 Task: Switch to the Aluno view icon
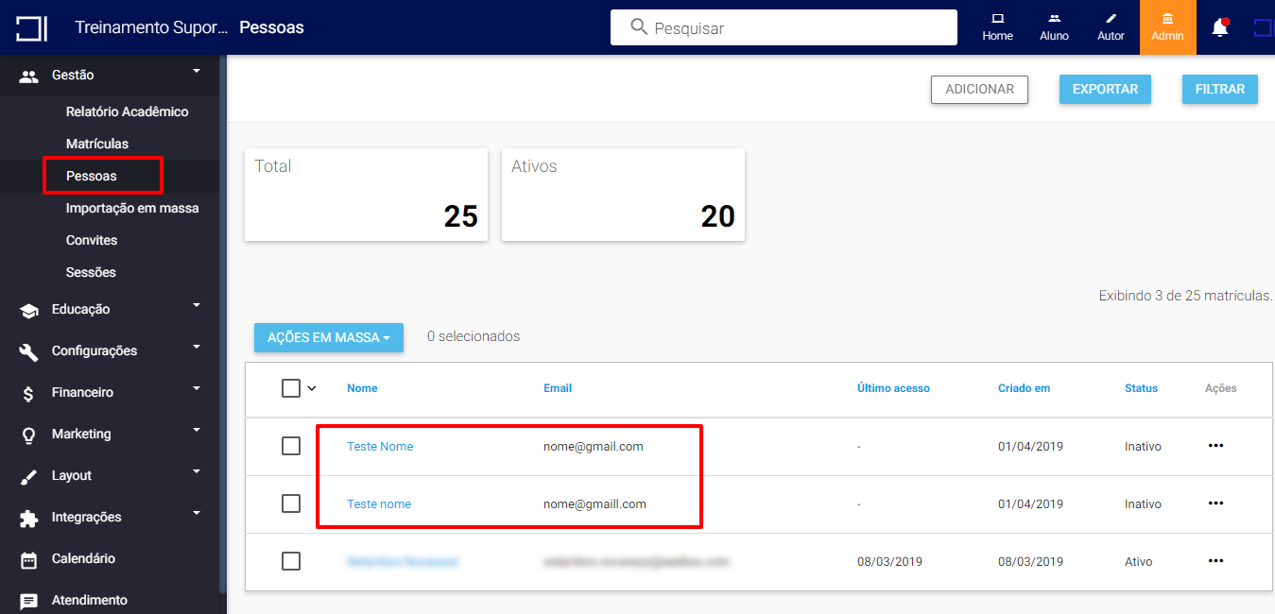(1054, 18)
